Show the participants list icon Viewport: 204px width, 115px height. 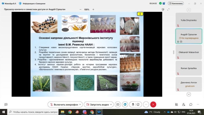(184, 104)
